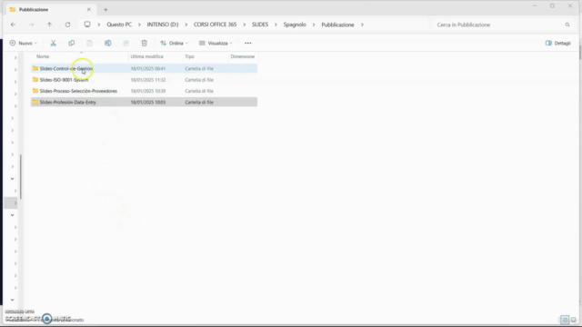Rename the selected folder

[107, 43]
